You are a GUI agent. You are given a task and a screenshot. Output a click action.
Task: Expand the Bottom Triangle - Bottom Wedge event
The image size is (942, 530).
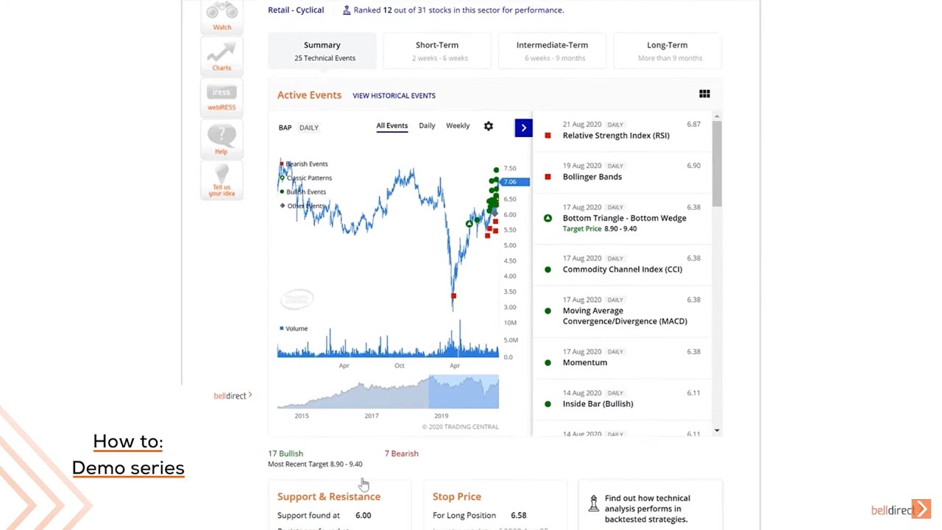(624, 218)
